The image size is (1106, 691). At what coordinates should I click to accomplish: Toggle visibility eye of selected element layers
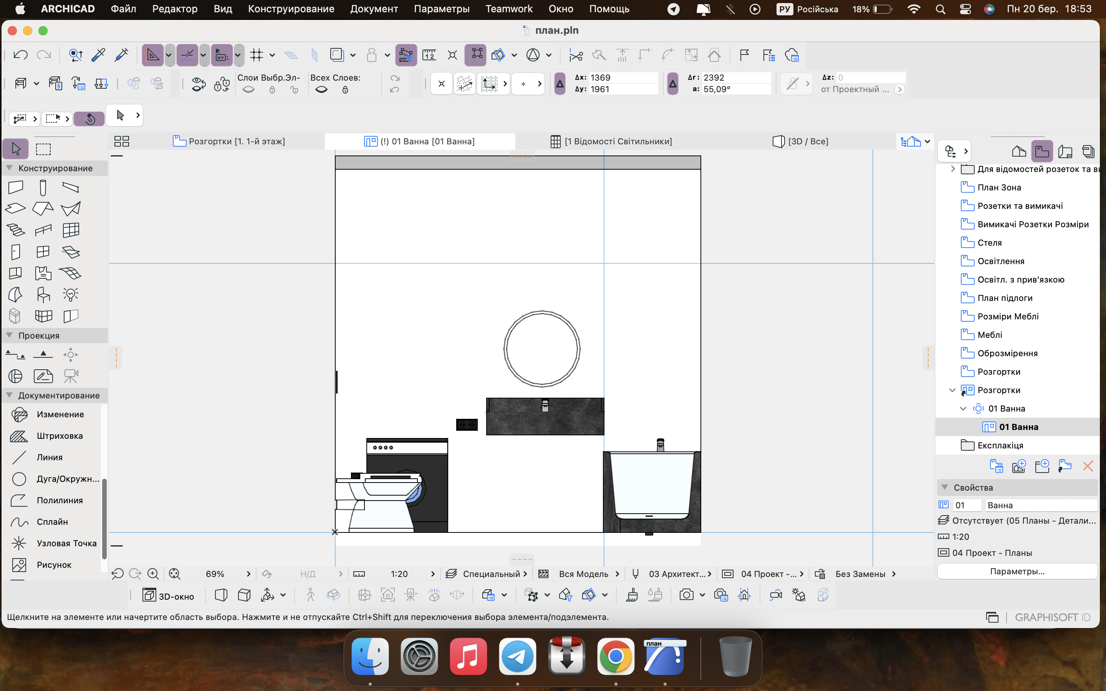(248, 90)
